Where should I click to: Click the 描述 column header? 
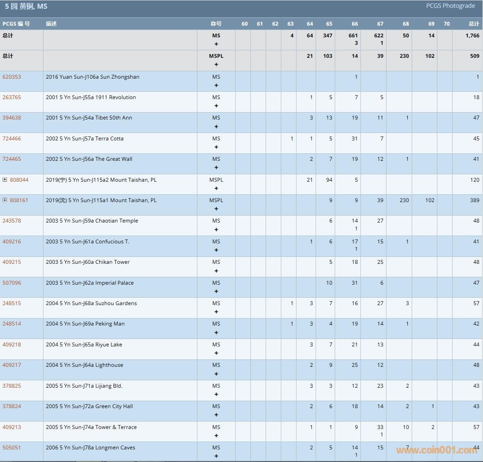point(51,24)
